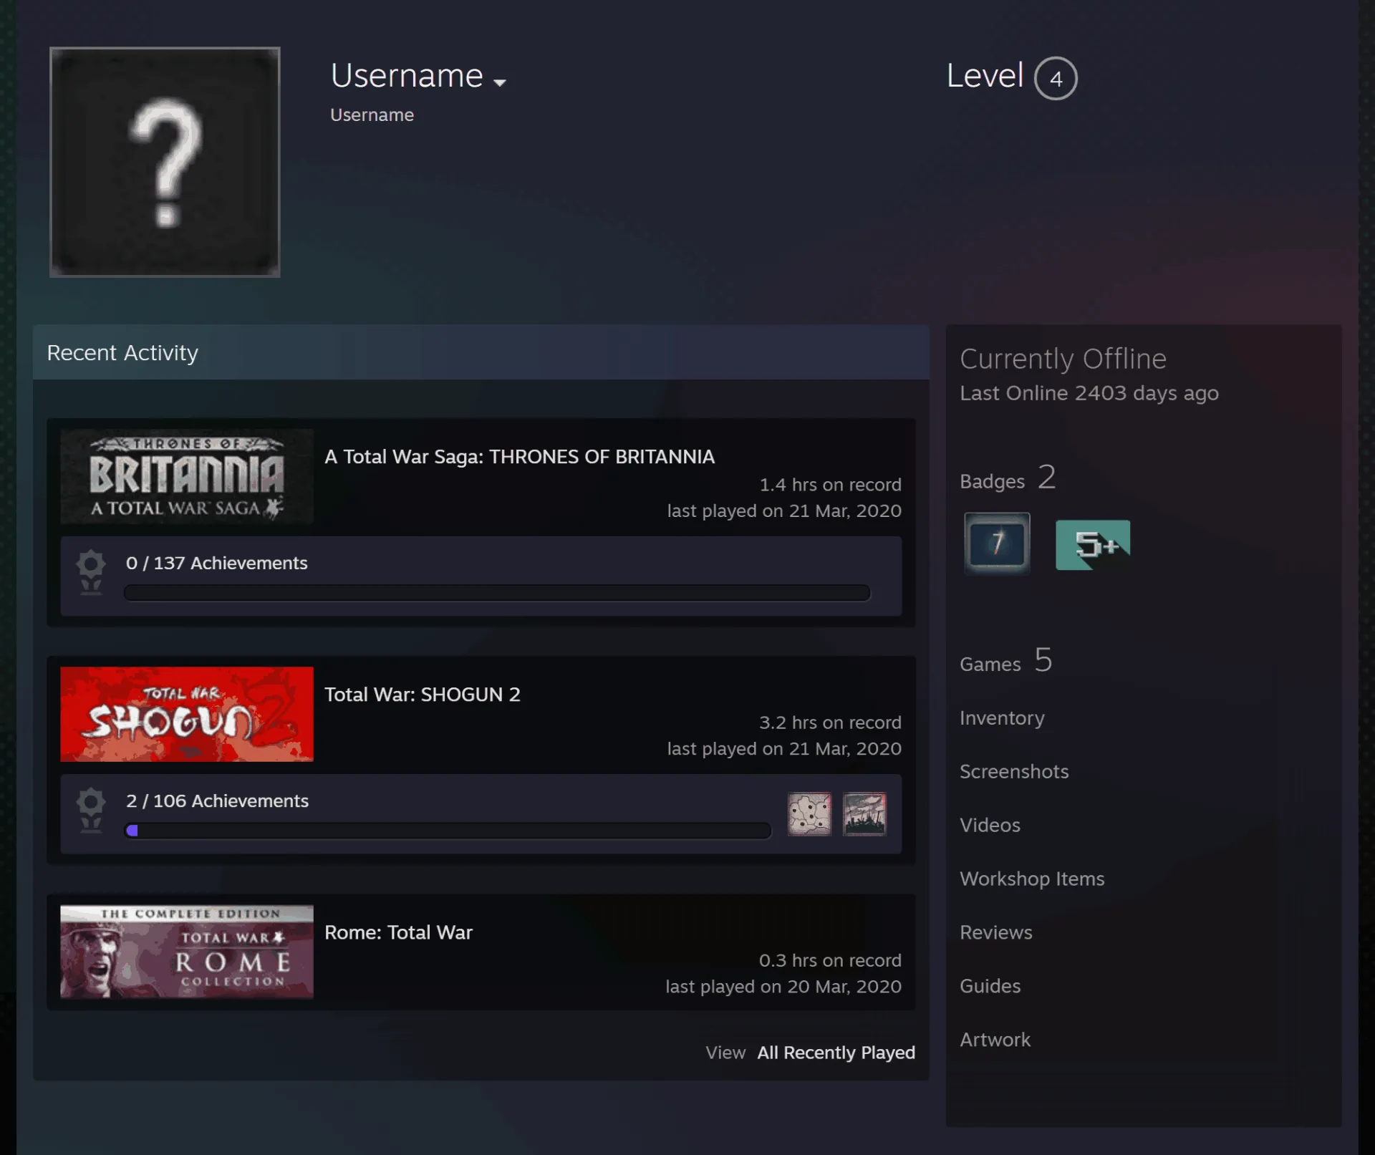The height and width of the screenshot is (1155, 1375).
Task: Click the Currently Offline status text
Action: coord(1063,359)
